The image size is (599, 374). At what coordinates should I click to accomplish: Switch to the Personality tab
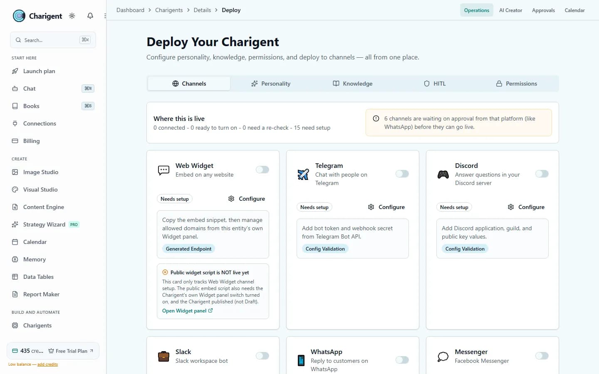(x=271, y=84)
